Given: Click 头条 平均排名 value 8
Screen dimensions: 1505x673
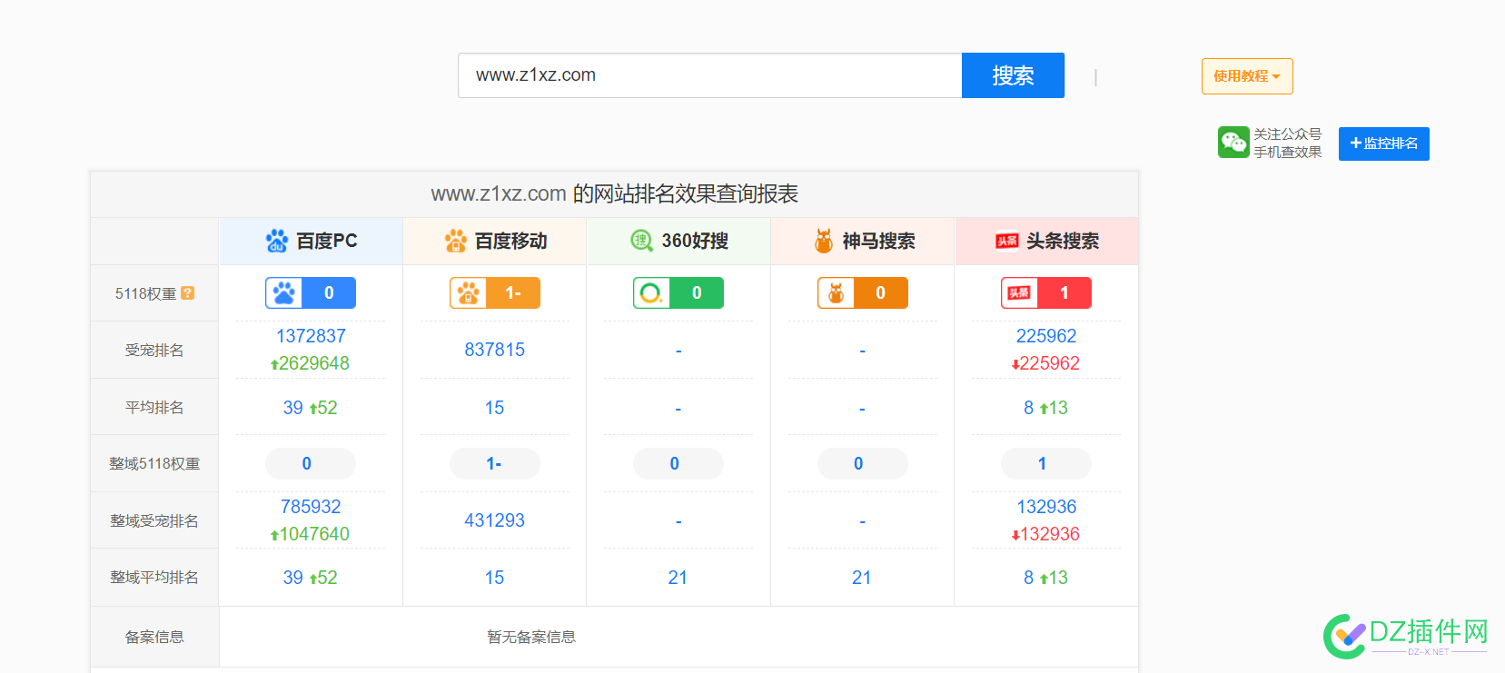Looking at the screenshot, I should click(1029, 408).
